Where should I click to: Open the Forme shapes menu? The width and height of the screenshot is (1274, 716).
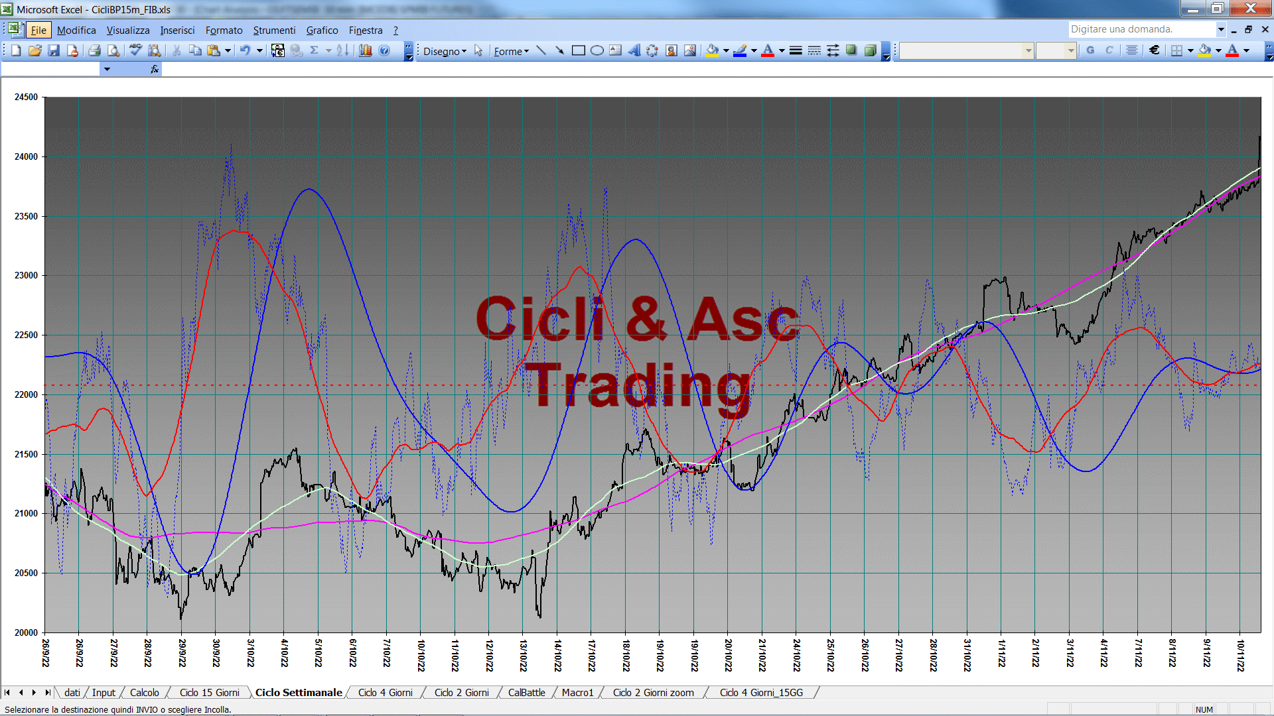coord(511,51)
